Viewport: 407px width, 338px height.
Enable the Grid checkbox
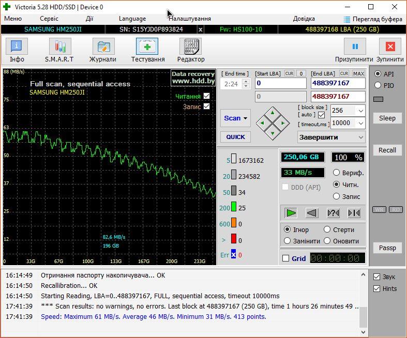[286, 258]
